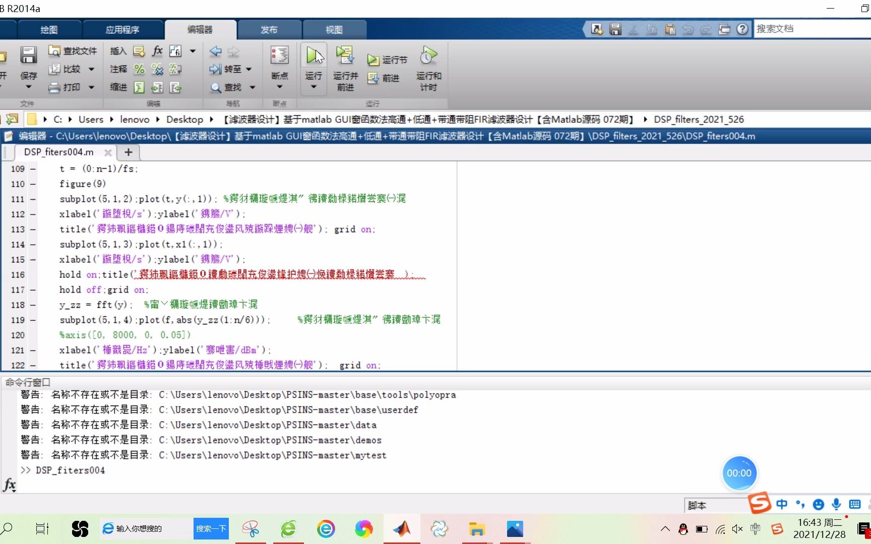The height and width of the screenshot is (544, 871).
Task: Click the fx function browser in command window
Action: (10, 485)
